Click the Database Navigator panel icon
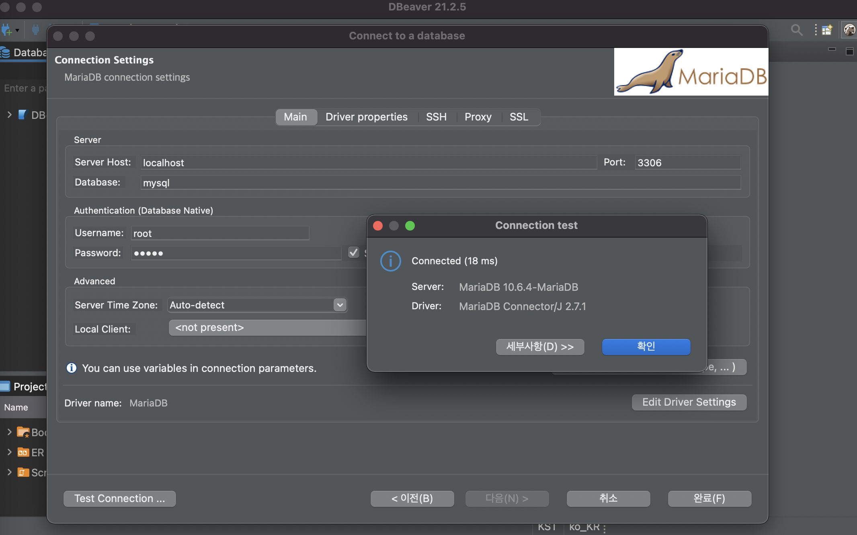 5,53
